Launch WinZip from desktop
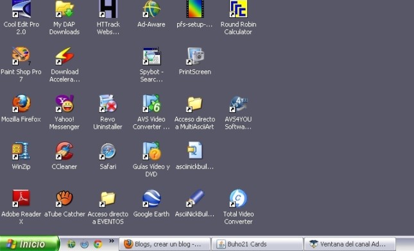The image size is (414, 251). click(21, 151)
